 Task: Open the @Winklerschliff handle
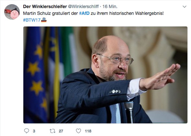point(83,6)
